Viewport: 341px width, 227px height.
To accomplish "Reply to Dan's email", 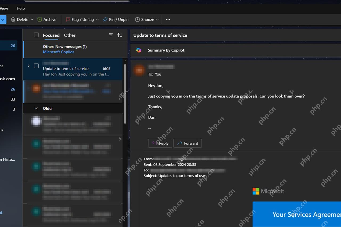I will click(160, 143).
